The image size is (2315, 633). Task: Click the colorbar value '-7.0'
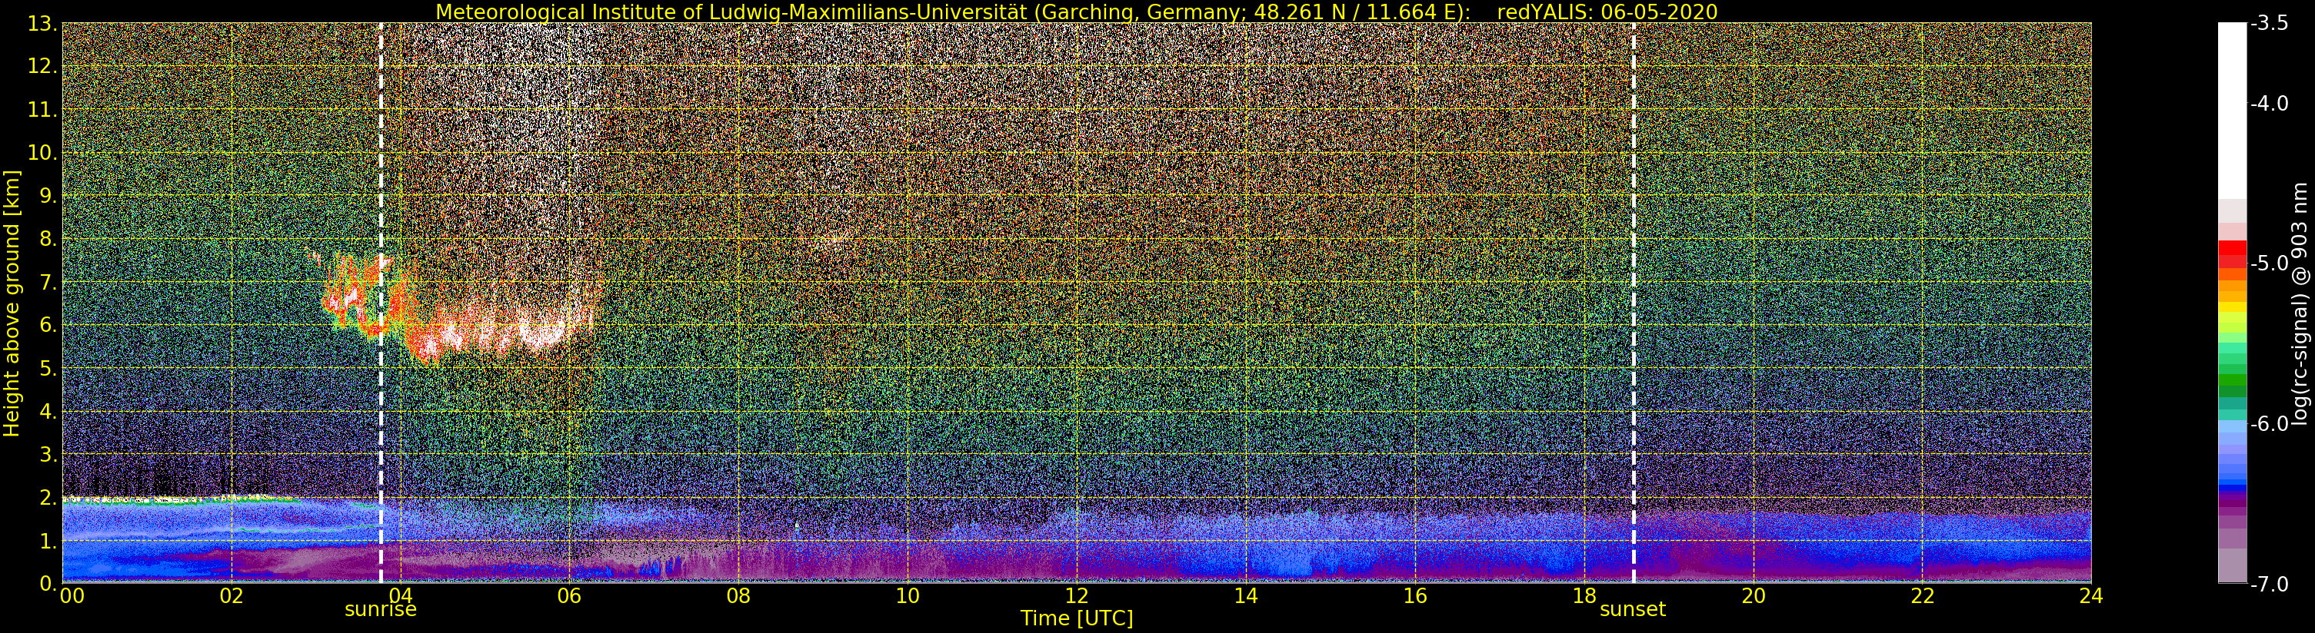click(x=2269, y=585)
